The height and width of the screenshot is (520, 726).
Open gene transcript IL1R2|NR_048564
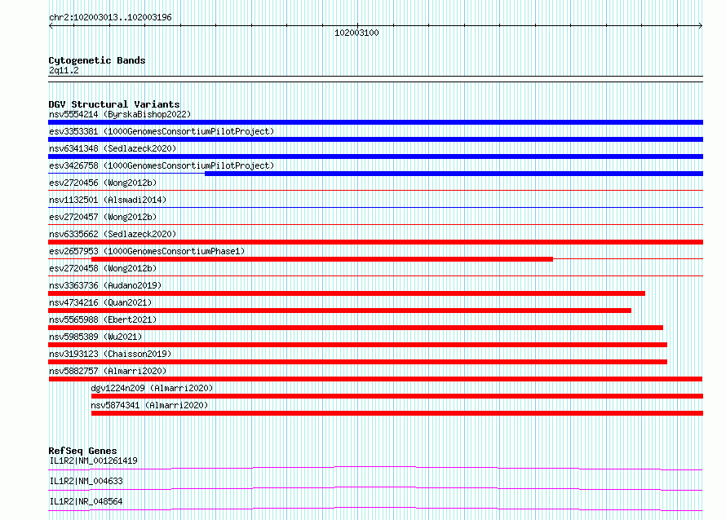[x=86, y=501]
